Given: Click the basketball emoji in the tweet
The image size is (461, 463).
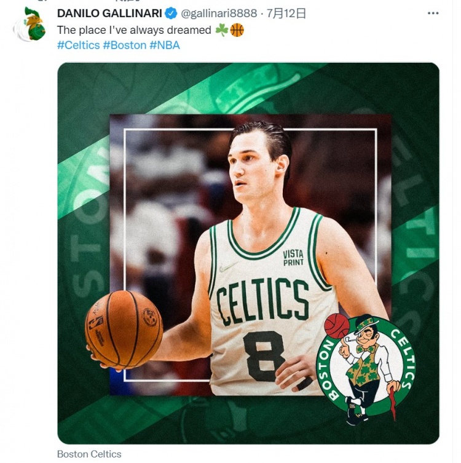Looking at the screenshot, I should pos(237,30).
